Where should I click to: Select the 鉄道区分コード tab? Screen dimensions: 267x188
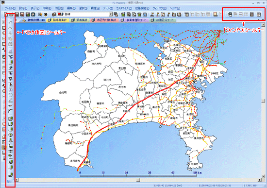click(x=163, y=20)
